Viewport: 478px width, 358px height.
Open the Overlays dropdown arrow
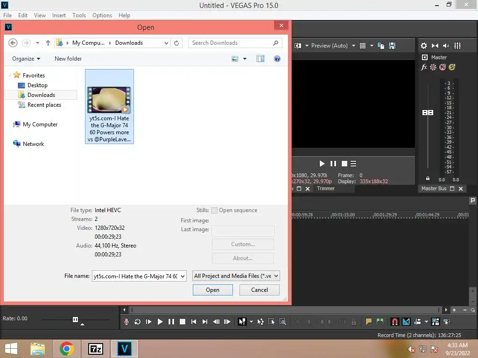click(x=372, y=46)
